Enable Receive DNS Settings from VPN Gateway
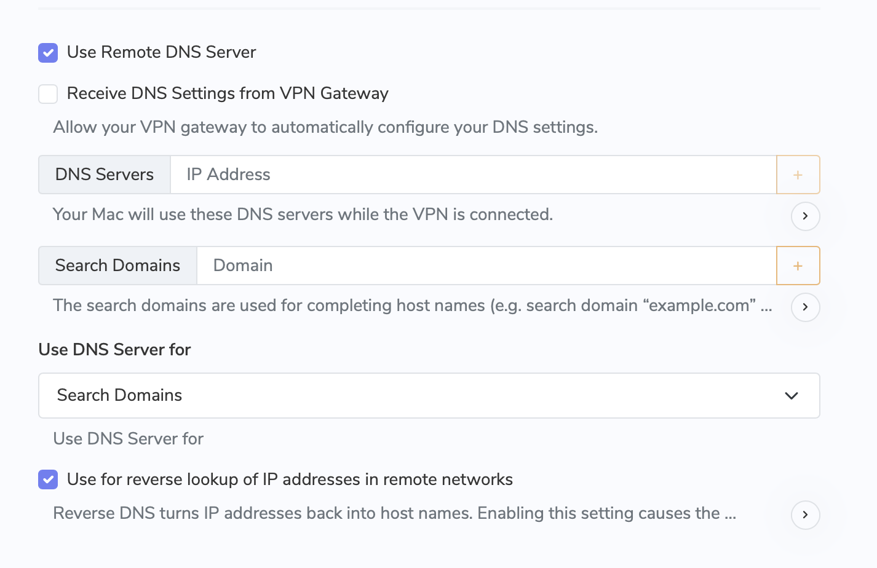The width and height of the screenshot is (877, 568). pyautogui.click(x=48, y=93)
